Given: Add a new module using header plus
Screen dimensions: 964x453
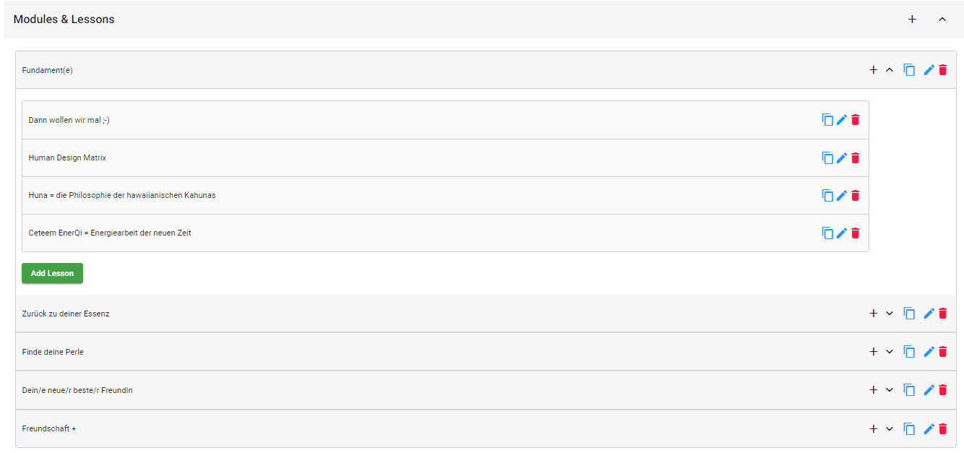Looking at the screenshot, I should (912, 20).
